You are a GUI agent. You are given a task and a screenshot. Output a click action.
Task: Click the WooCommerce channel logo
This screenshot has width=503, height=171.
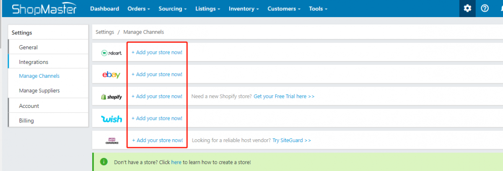[112, 141]
